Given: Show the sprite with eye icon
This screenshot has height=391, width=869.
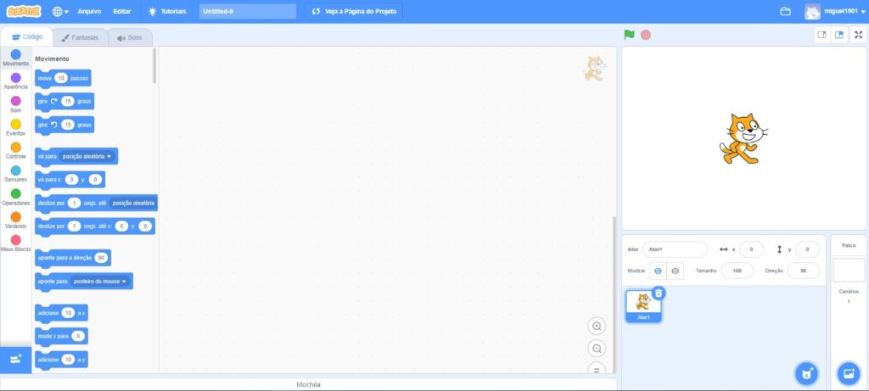Looking at the screenshot, I should (x=658, y=271).
